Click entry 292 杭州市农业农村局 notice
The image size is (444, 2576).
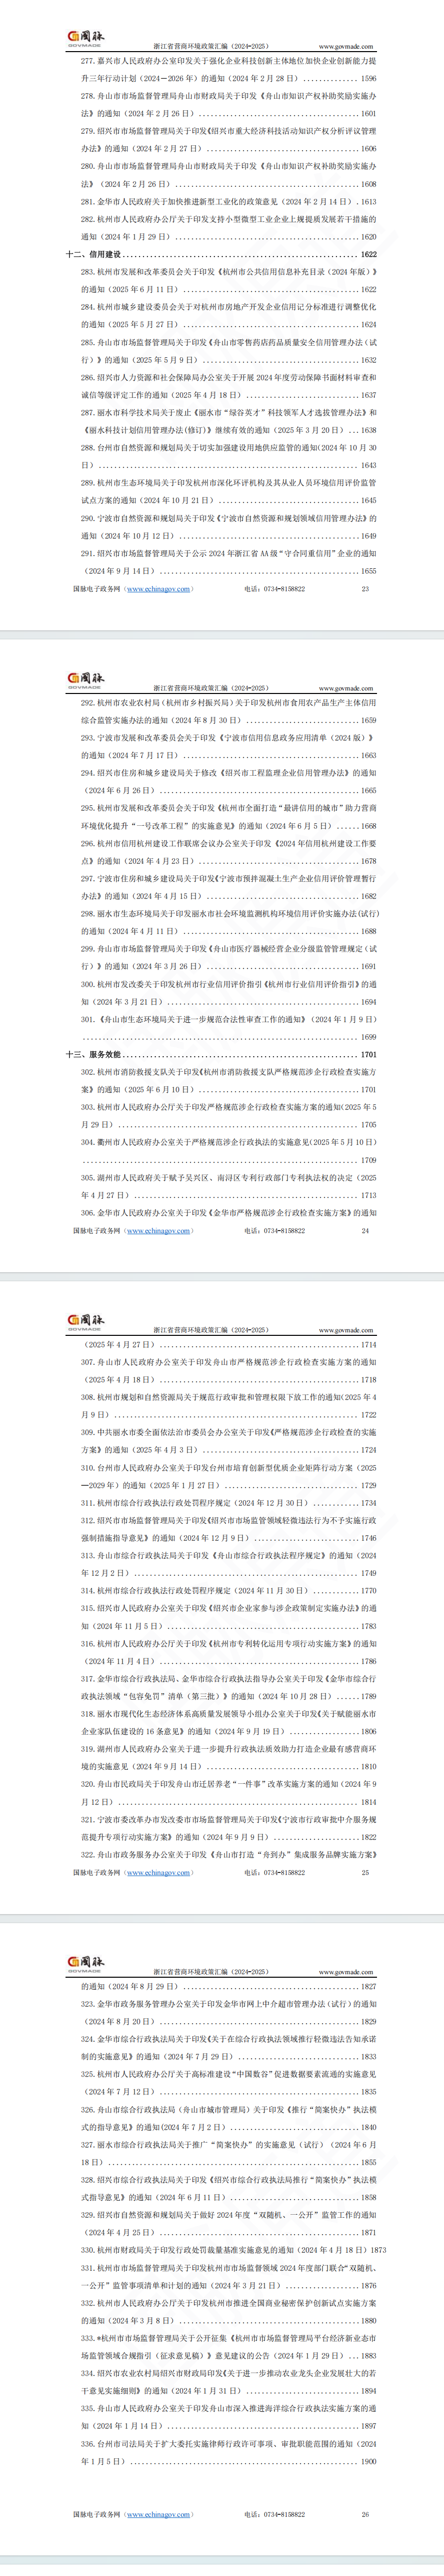tap(228, 711)
